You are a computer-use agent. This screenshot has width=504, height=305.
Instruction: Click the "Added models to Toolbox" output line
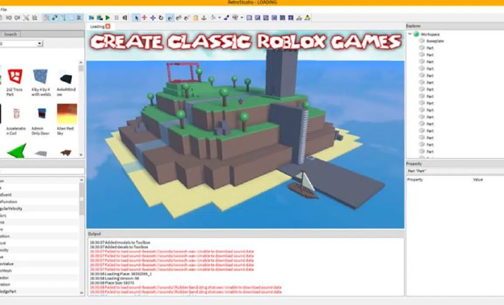coord(120,242)
